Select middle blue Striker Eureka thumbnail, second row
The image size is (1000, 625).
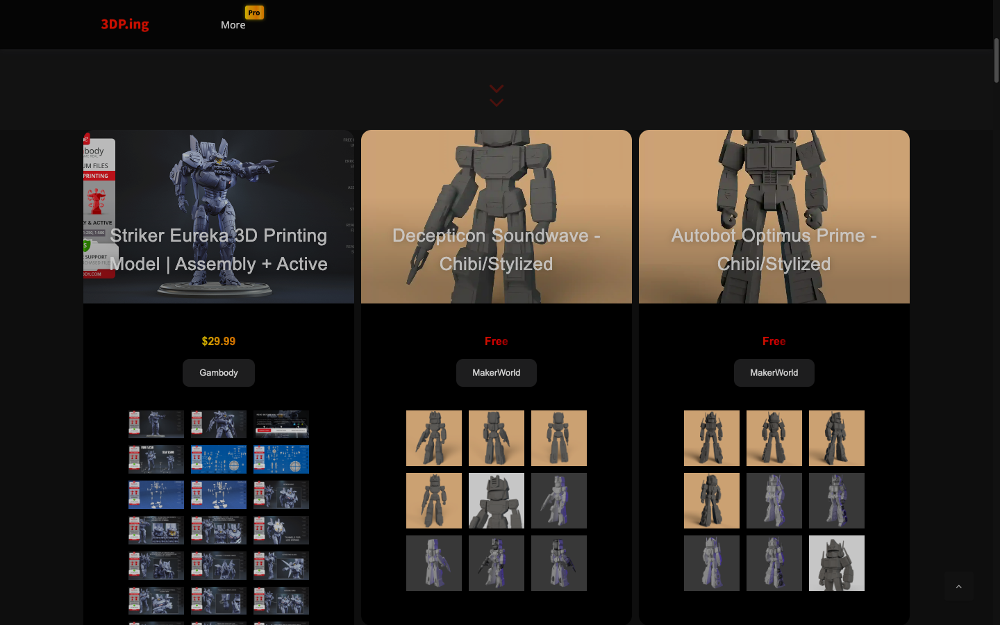point(219,460)
